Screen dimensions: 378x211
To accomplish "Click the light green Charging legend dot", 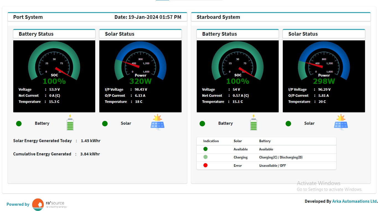I will point(205,157).
